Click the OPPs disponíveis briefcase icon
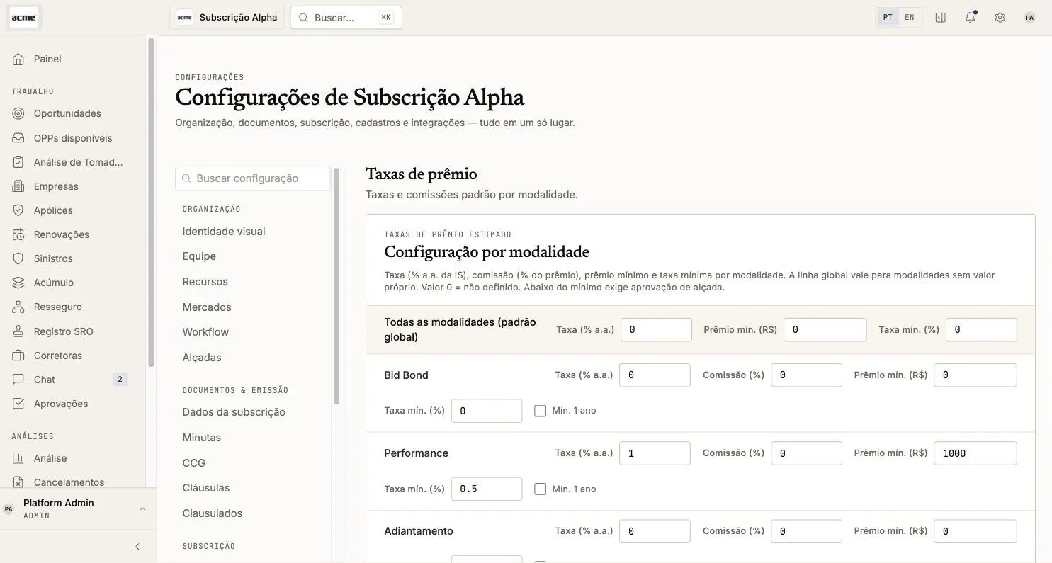 19,138
